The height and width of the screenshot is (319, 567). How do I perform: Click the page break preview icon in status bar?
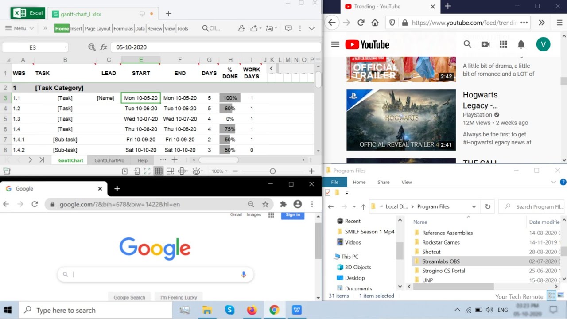pyautogui.click(x=170, y=171)
